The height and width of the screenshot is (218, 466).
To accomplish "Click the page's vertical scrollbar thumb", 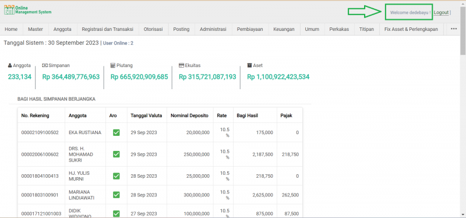I will click(463, 31).
